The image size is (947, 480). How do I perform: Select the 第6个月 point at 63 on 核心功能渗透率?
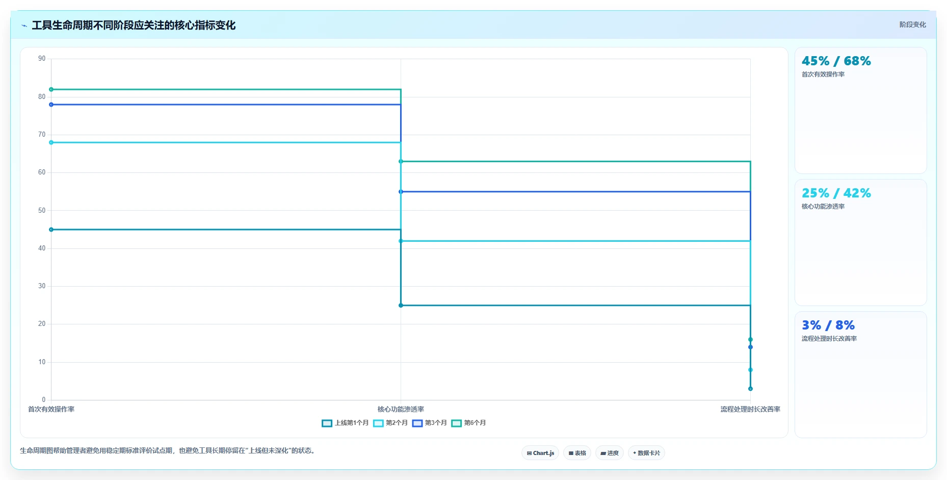tap(401, 161)
